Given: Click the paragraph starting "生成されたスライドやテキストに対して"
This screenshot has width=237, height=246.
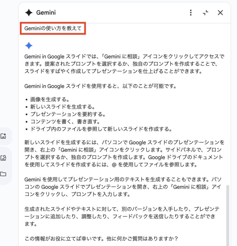Looking at the screenshot, I should tap(122, 216).
